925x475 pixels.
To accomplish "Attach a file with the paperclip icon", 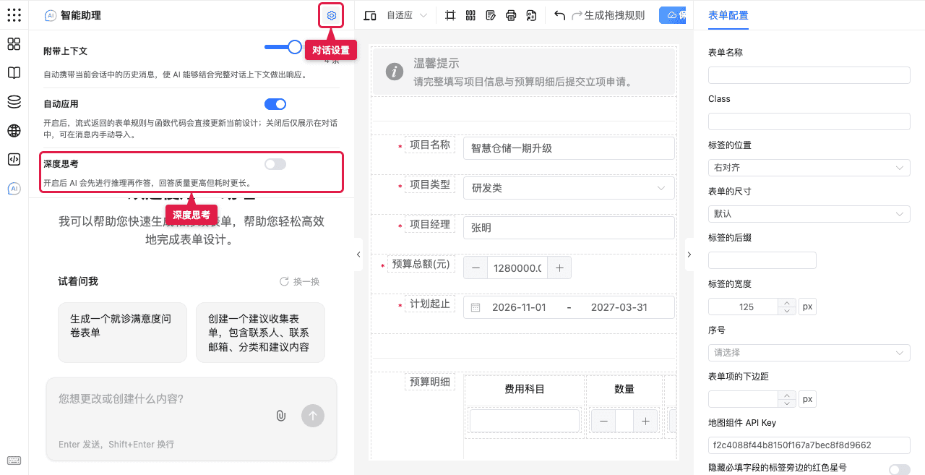I will click(x=281, y=416).
